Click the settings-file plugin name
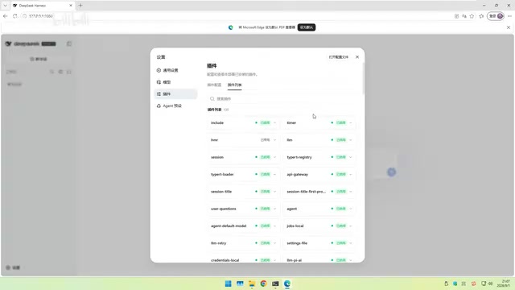The image size is (515, 290). click(297, 243)
